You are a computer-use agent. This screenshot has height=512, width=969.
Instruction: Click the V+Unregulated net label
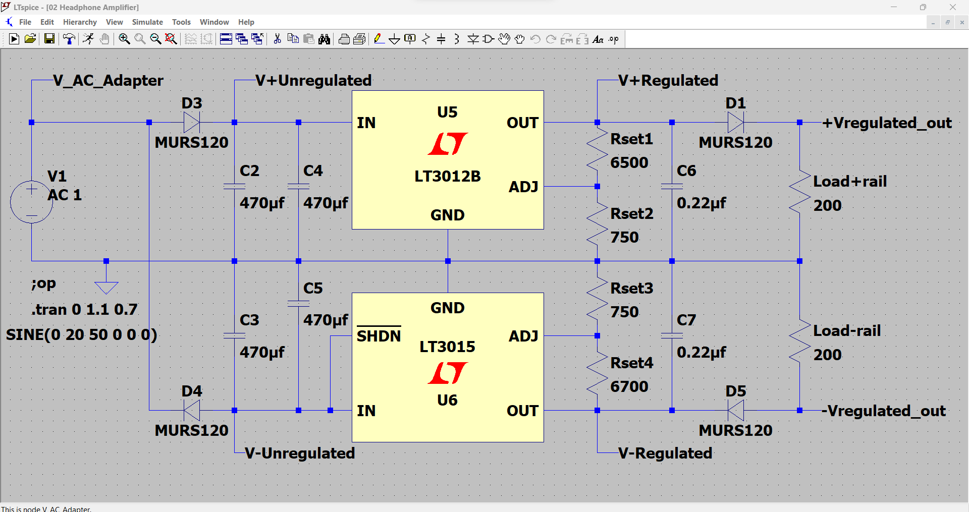pos(313,80)
